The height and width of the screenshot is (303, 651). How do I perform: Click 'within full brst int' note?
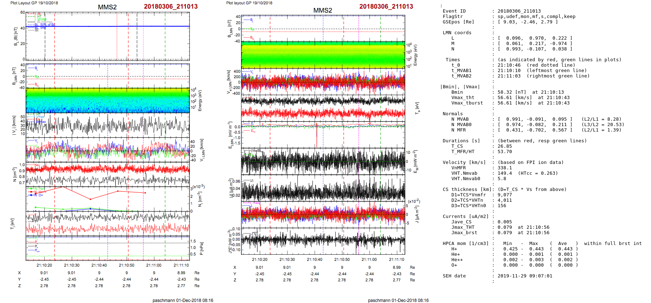613,244
